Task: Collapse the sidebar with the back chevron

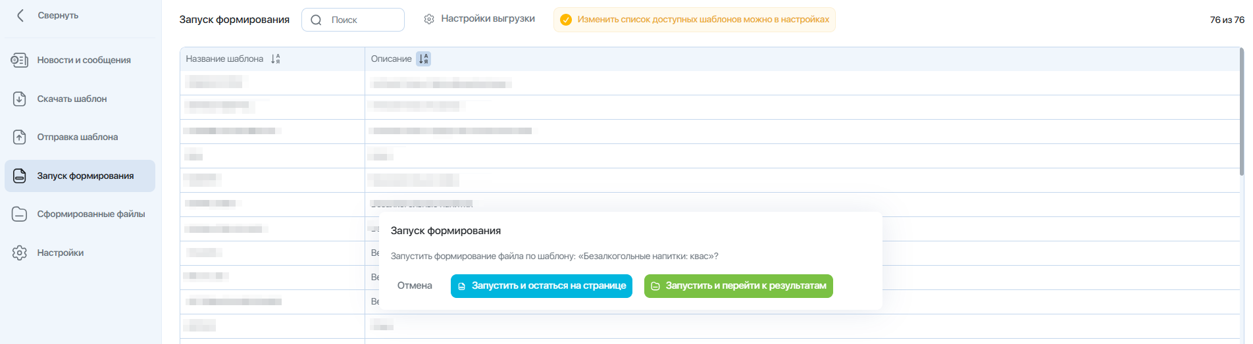Action: tap(20, 15)
